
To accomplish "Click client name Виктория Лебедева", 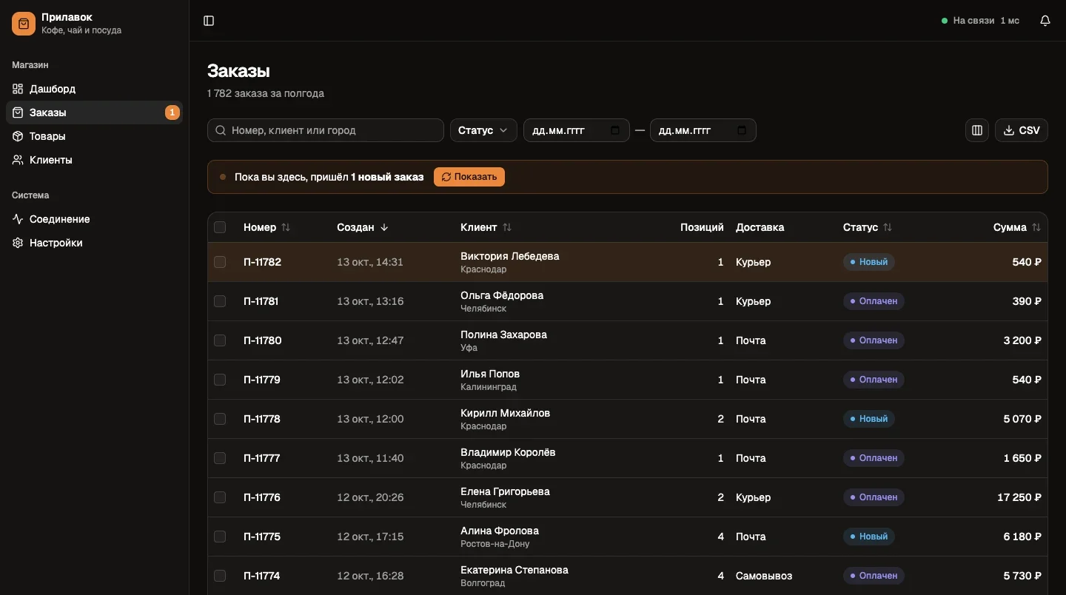I will click(510, 256).
